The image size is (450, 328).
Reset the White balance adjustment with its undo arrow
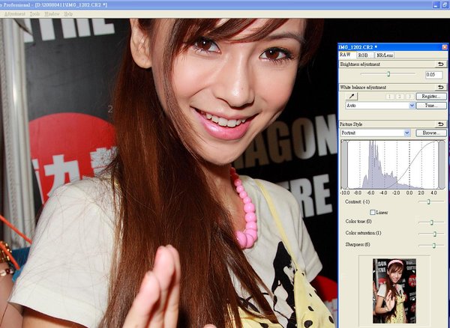(441, 87)
